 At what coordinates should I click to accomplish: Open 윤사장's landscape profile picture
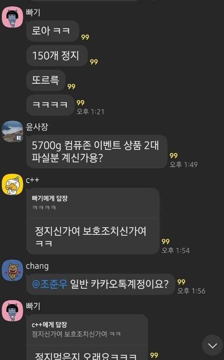tap(13, 132)
